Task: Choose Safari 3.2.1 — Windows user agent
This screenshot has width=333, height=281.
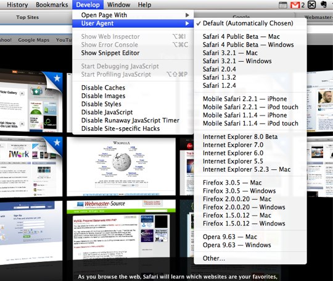Action: click(250, 61)
